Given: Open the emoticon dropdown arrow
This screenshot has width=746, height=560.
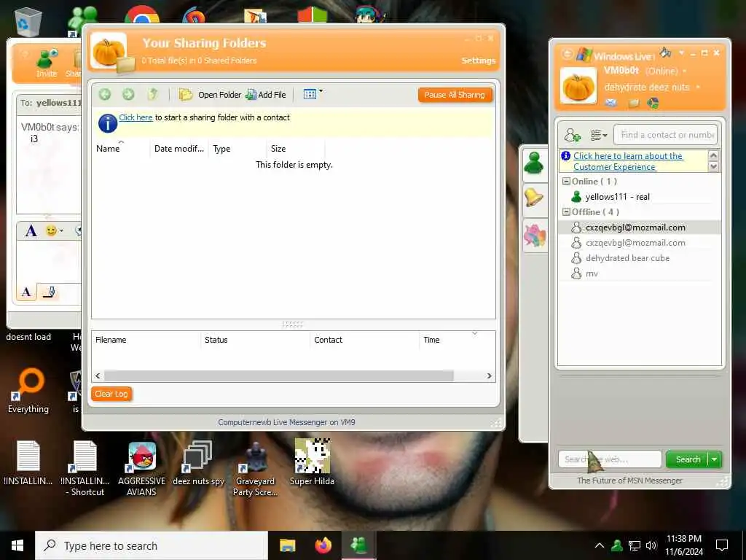Looking at the screenshot, I should tap(61, 231).
